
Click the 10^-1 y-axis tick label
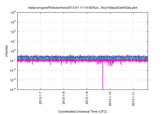(x=13, y=61)
